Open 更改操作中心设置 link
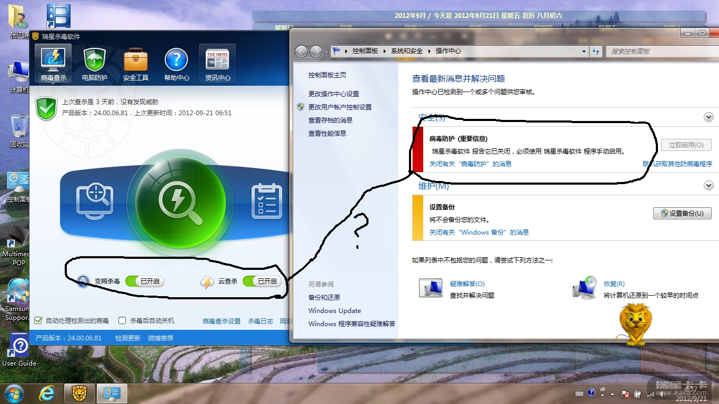 coord(334,94)
